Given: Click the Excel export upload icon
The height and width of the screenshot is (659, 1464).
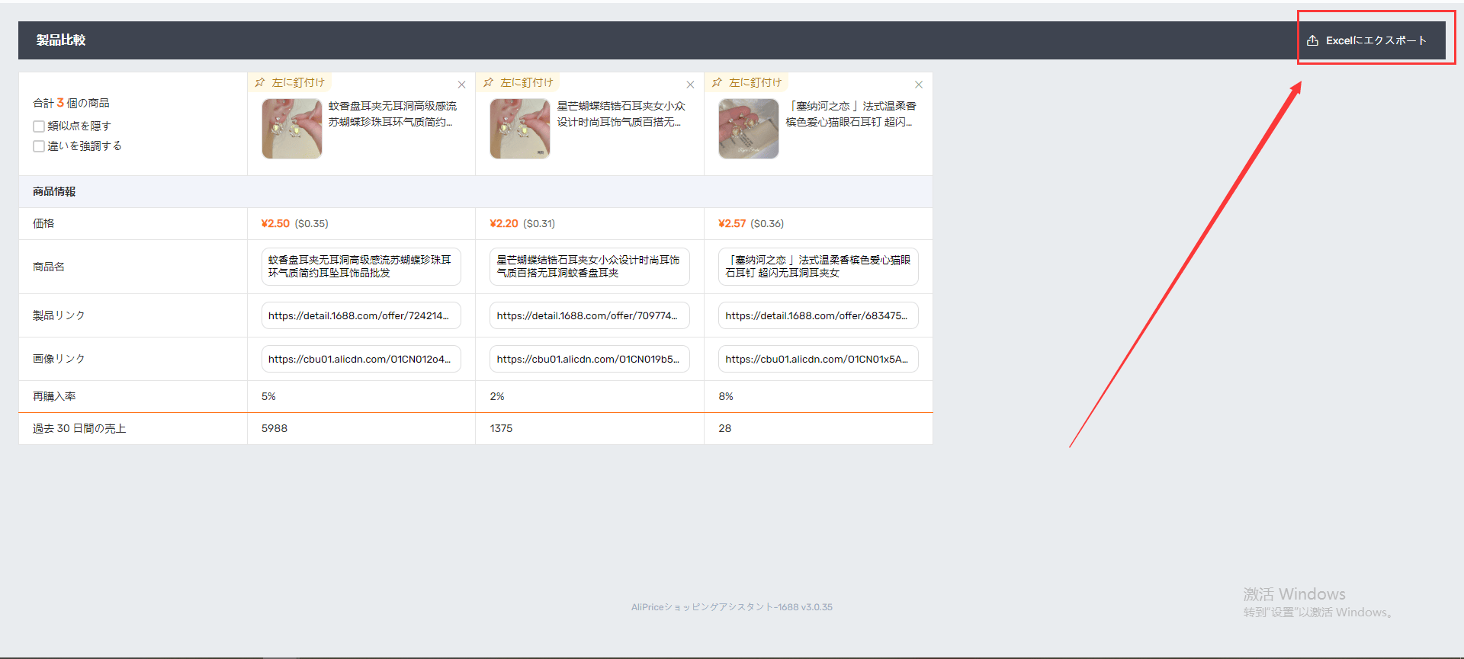Looking at the screenshot, I should (x=1312, y=40).
